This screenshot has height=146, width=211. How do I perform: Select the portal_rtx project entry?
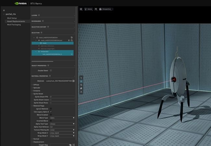pos(11,14)
